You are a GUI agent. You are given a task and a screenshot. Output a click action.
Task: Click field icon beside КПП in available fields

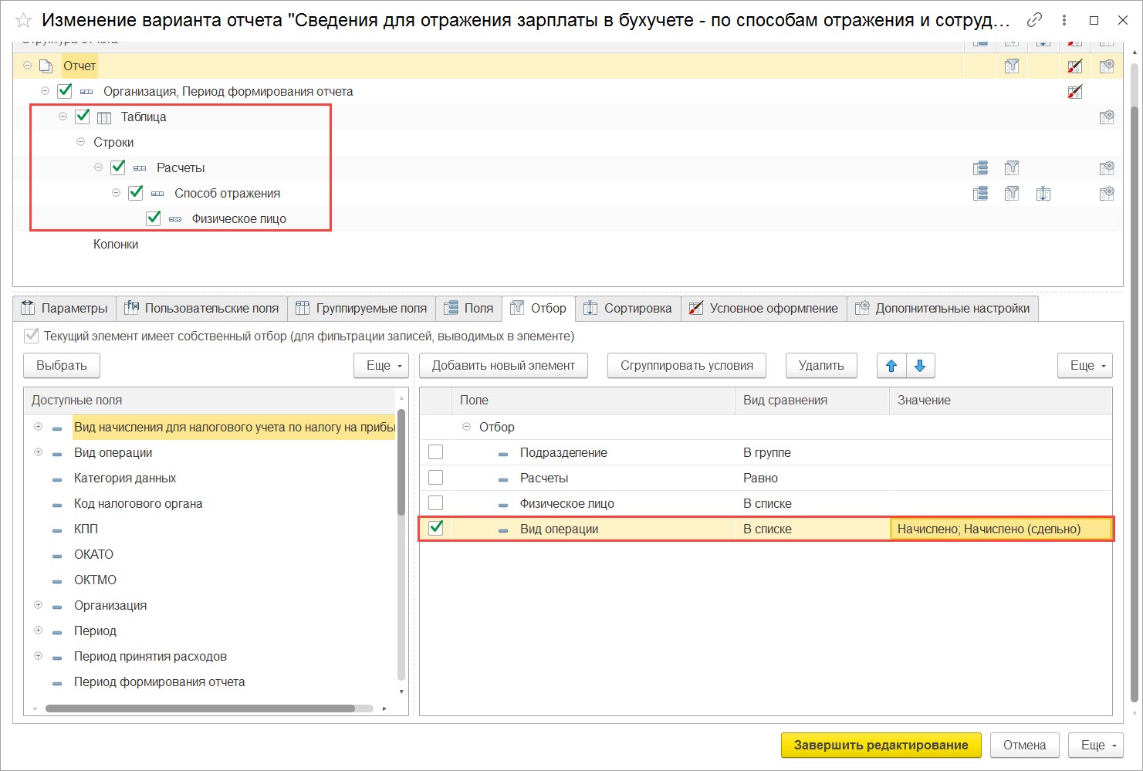[x=57, y=530]
